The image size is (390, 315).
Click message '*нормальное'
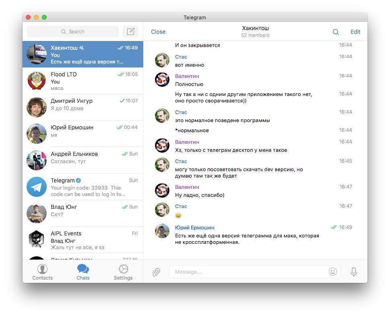(192, 131)
